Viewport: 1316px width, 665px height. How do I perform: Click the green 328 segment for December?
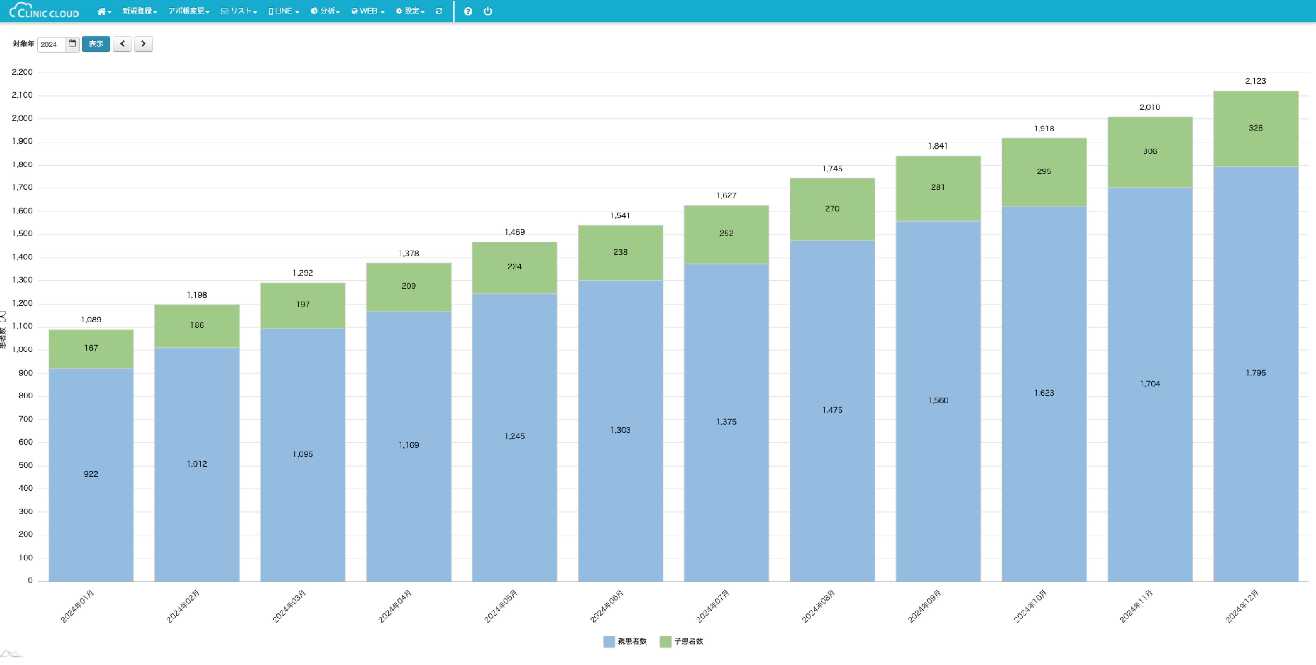click(x=1256, y=129)
